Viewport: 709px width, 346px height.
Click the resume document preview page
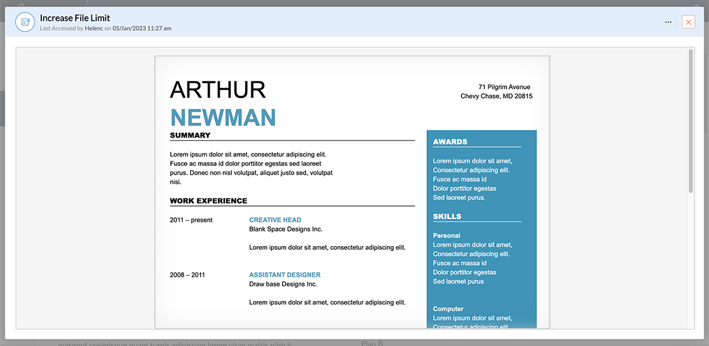pyautogui.click(x=352, y=192)
